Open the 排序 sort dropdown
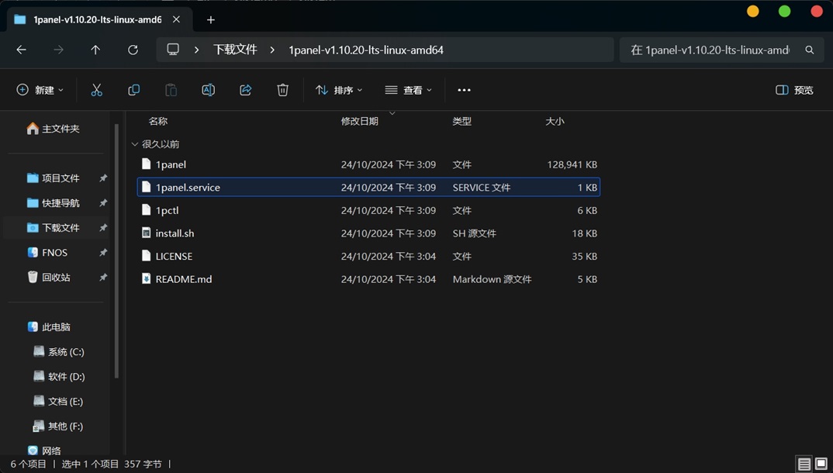Viewport: 833px width, 473px height. click(x=339, y=90)
